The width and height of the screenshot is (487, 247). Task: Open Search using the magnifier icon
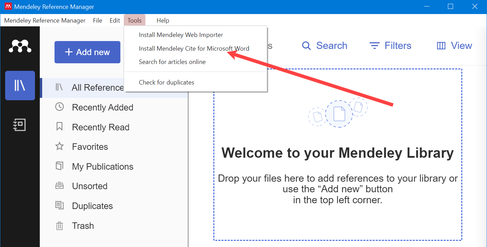[x=306, y=45]
